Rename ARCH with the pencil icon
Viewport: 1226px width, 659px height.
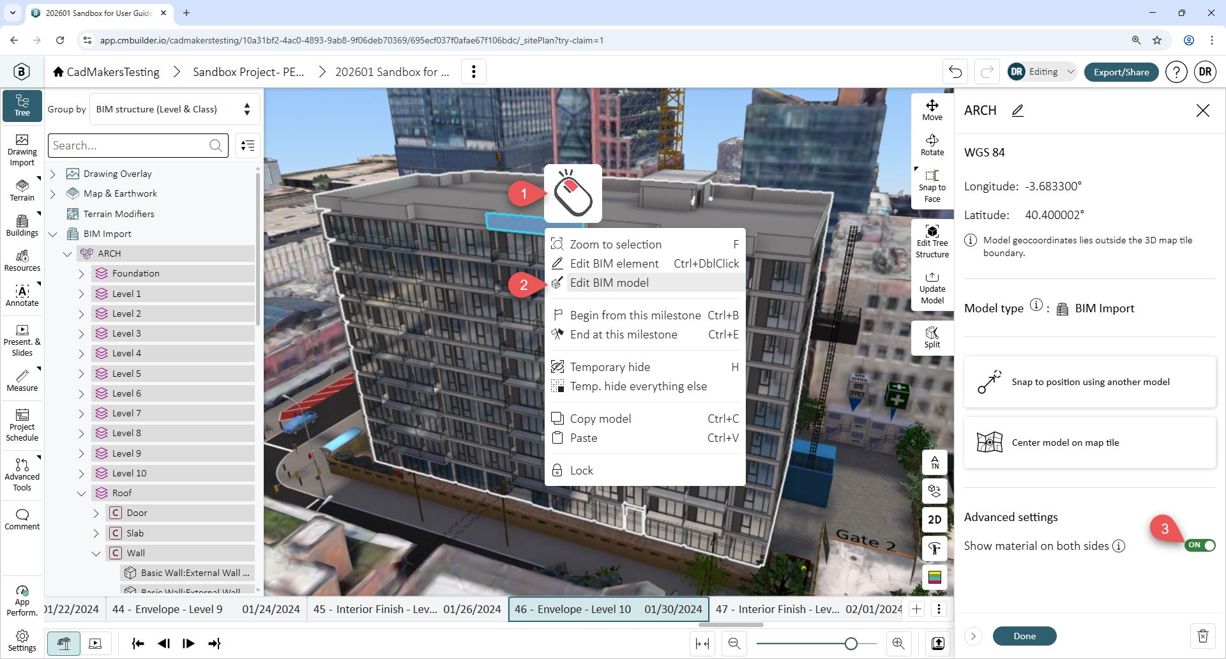pyautogui.click(x=1018, y=110)
